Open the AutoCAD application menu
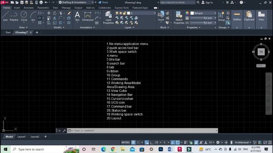This screenshot has height=153, width=273. tap(5, 3)
